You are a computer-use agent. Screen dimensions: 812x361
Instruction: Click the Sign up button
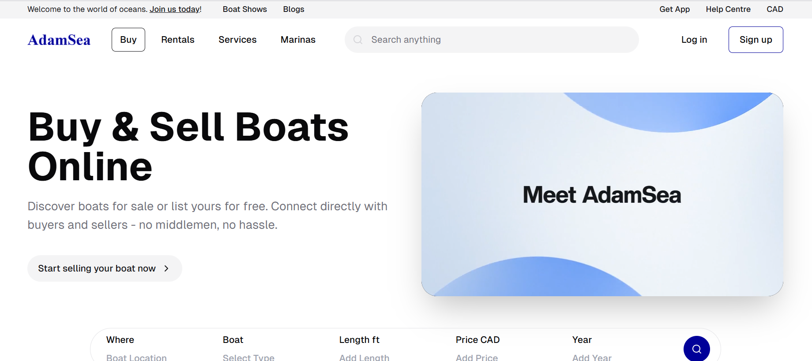756,40
